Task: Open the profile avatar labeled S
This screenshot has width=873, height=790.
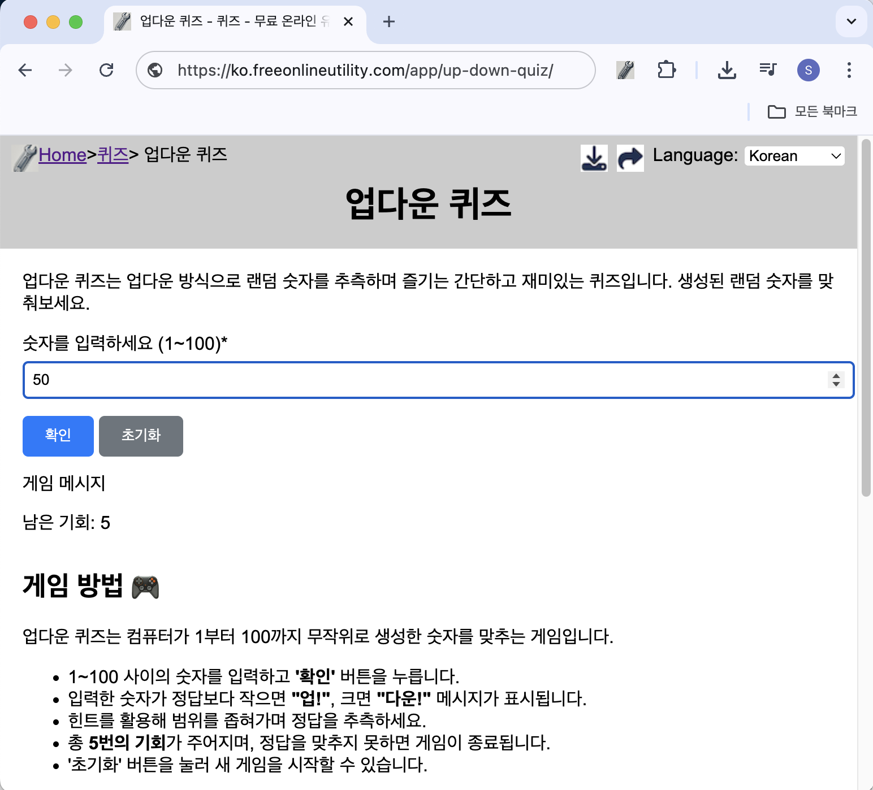Action: 809,70
